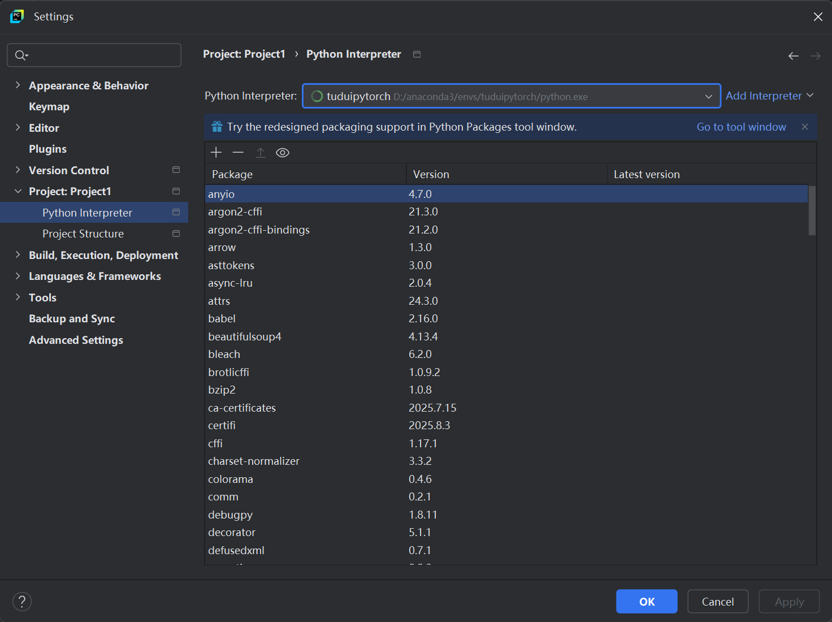Viewport: 832px width, 622px height.
Task: Select the certifi package row
Action: point(506,425)
